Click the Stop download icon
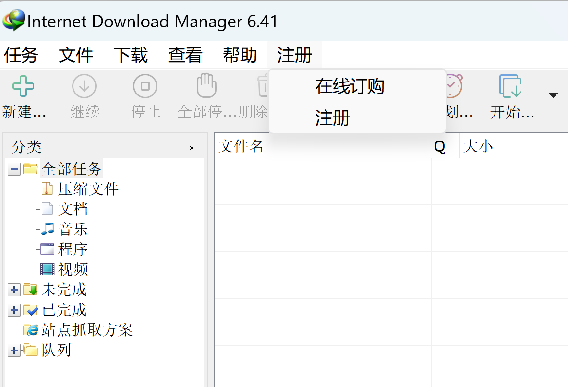The image size is (568, 387). click(x=145, y=87)
